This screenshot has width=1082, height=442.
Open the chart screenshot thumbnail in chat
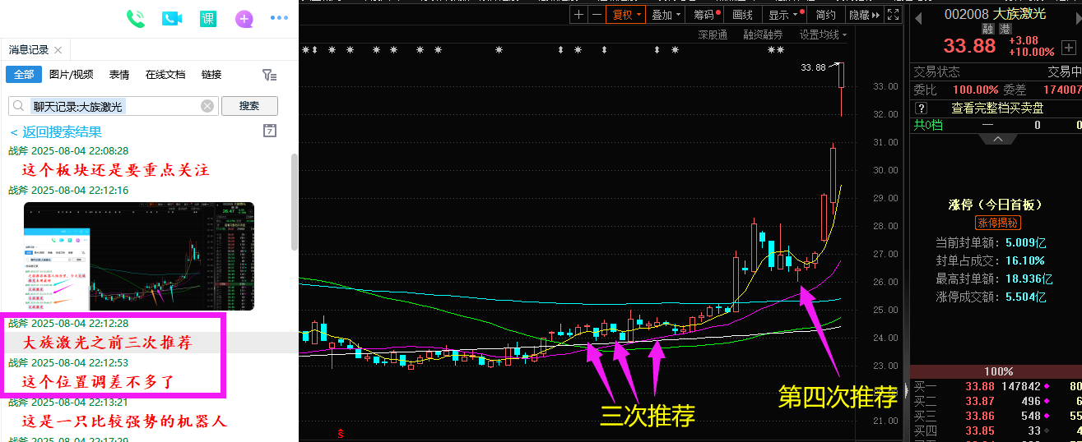coord(139,256)
